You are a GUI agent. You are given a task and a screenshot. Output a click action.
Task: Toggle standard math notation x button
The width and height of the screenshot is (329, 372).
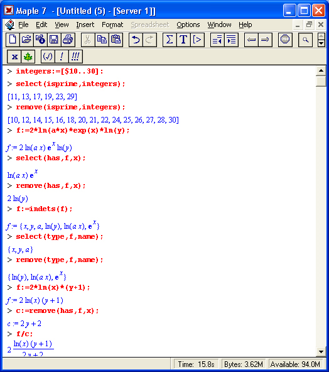(x=14, y=57)
